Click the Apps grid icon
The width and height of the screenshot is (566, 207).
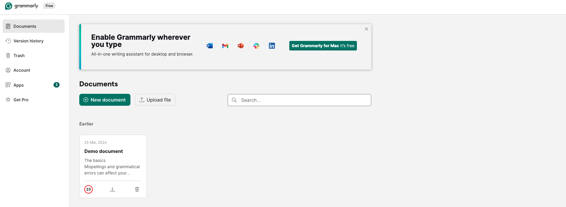pos(8,85)
